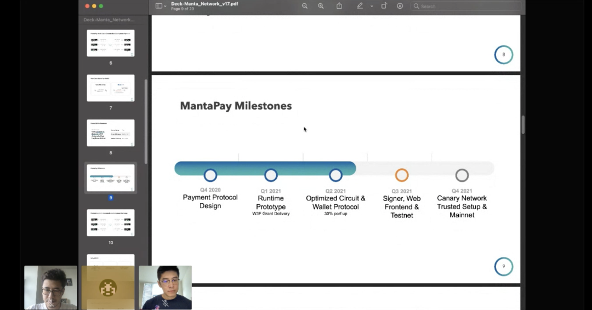592x310 pixels.
Task: Click the orange Q3 2021 milestone circle
Action: [402, 175]
